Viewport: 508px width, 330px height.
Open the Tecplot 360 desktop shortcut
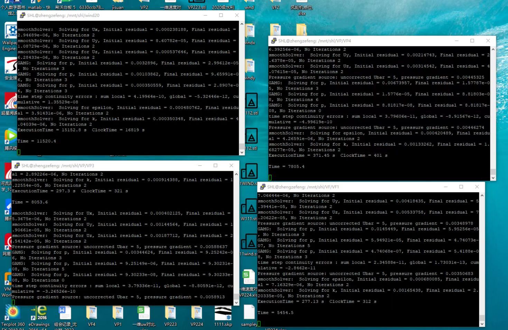point(13,314)
